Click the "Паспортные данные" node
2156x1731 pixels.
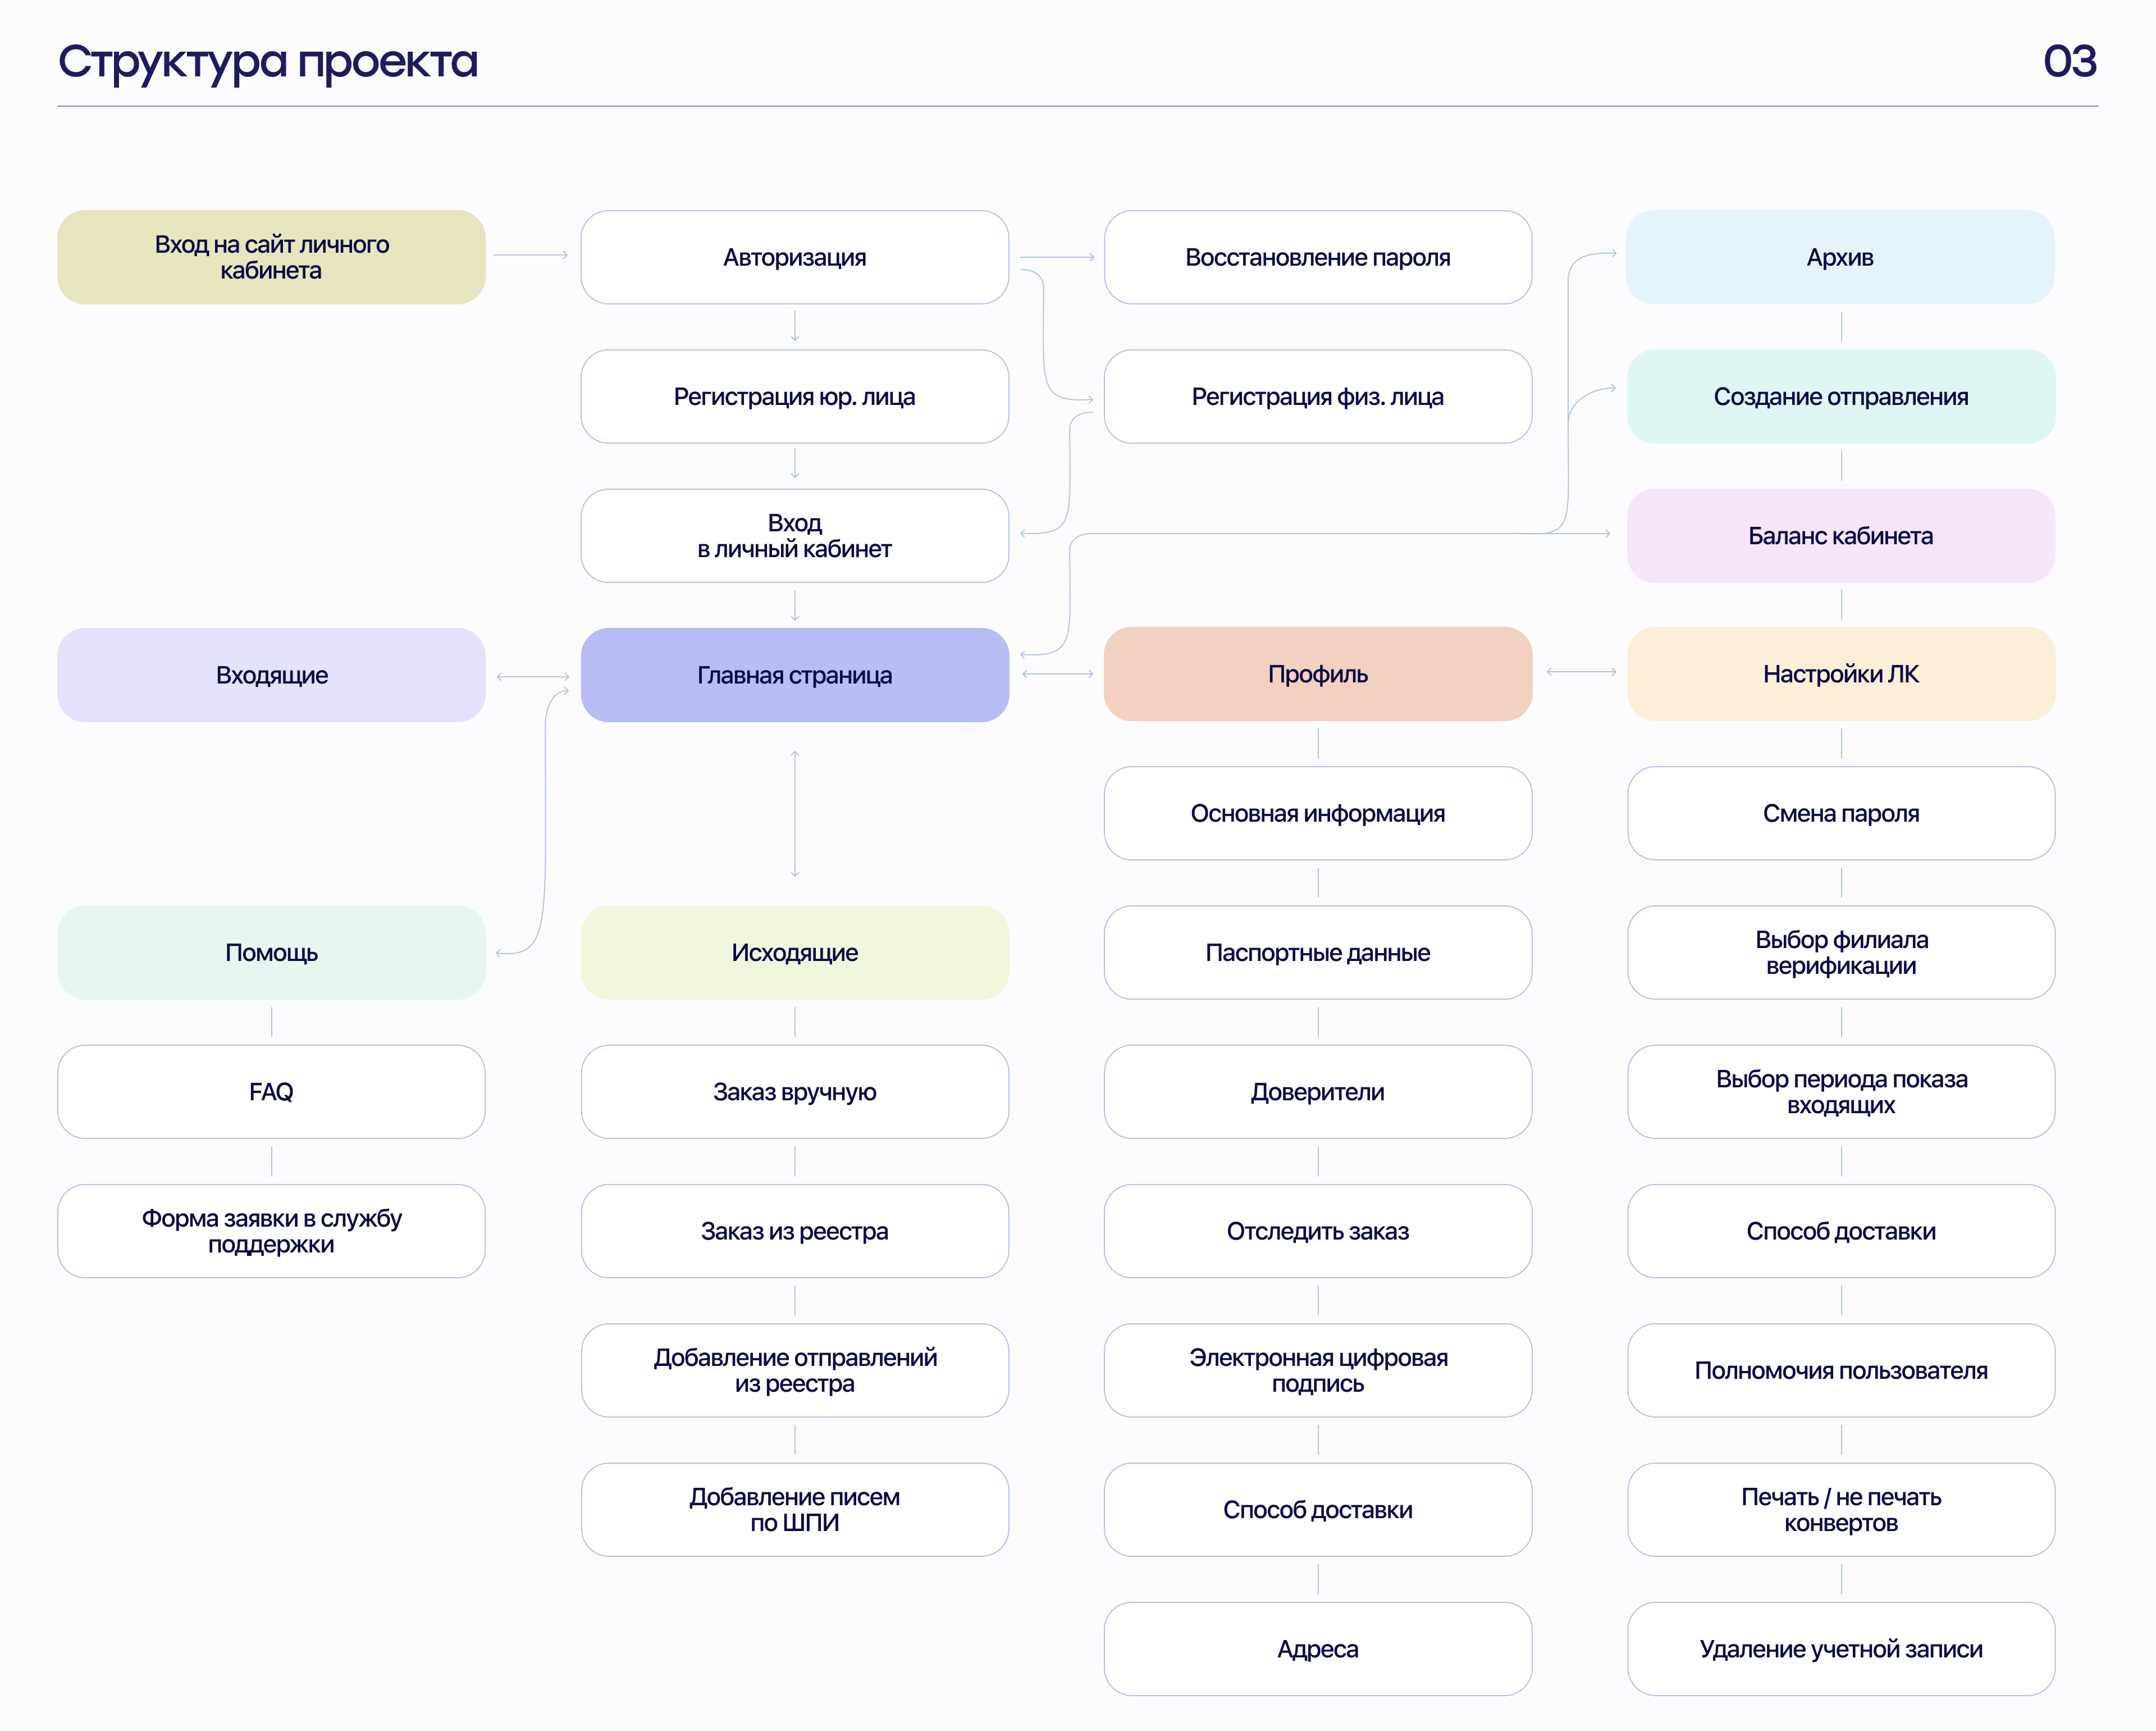pos(1317,953)
